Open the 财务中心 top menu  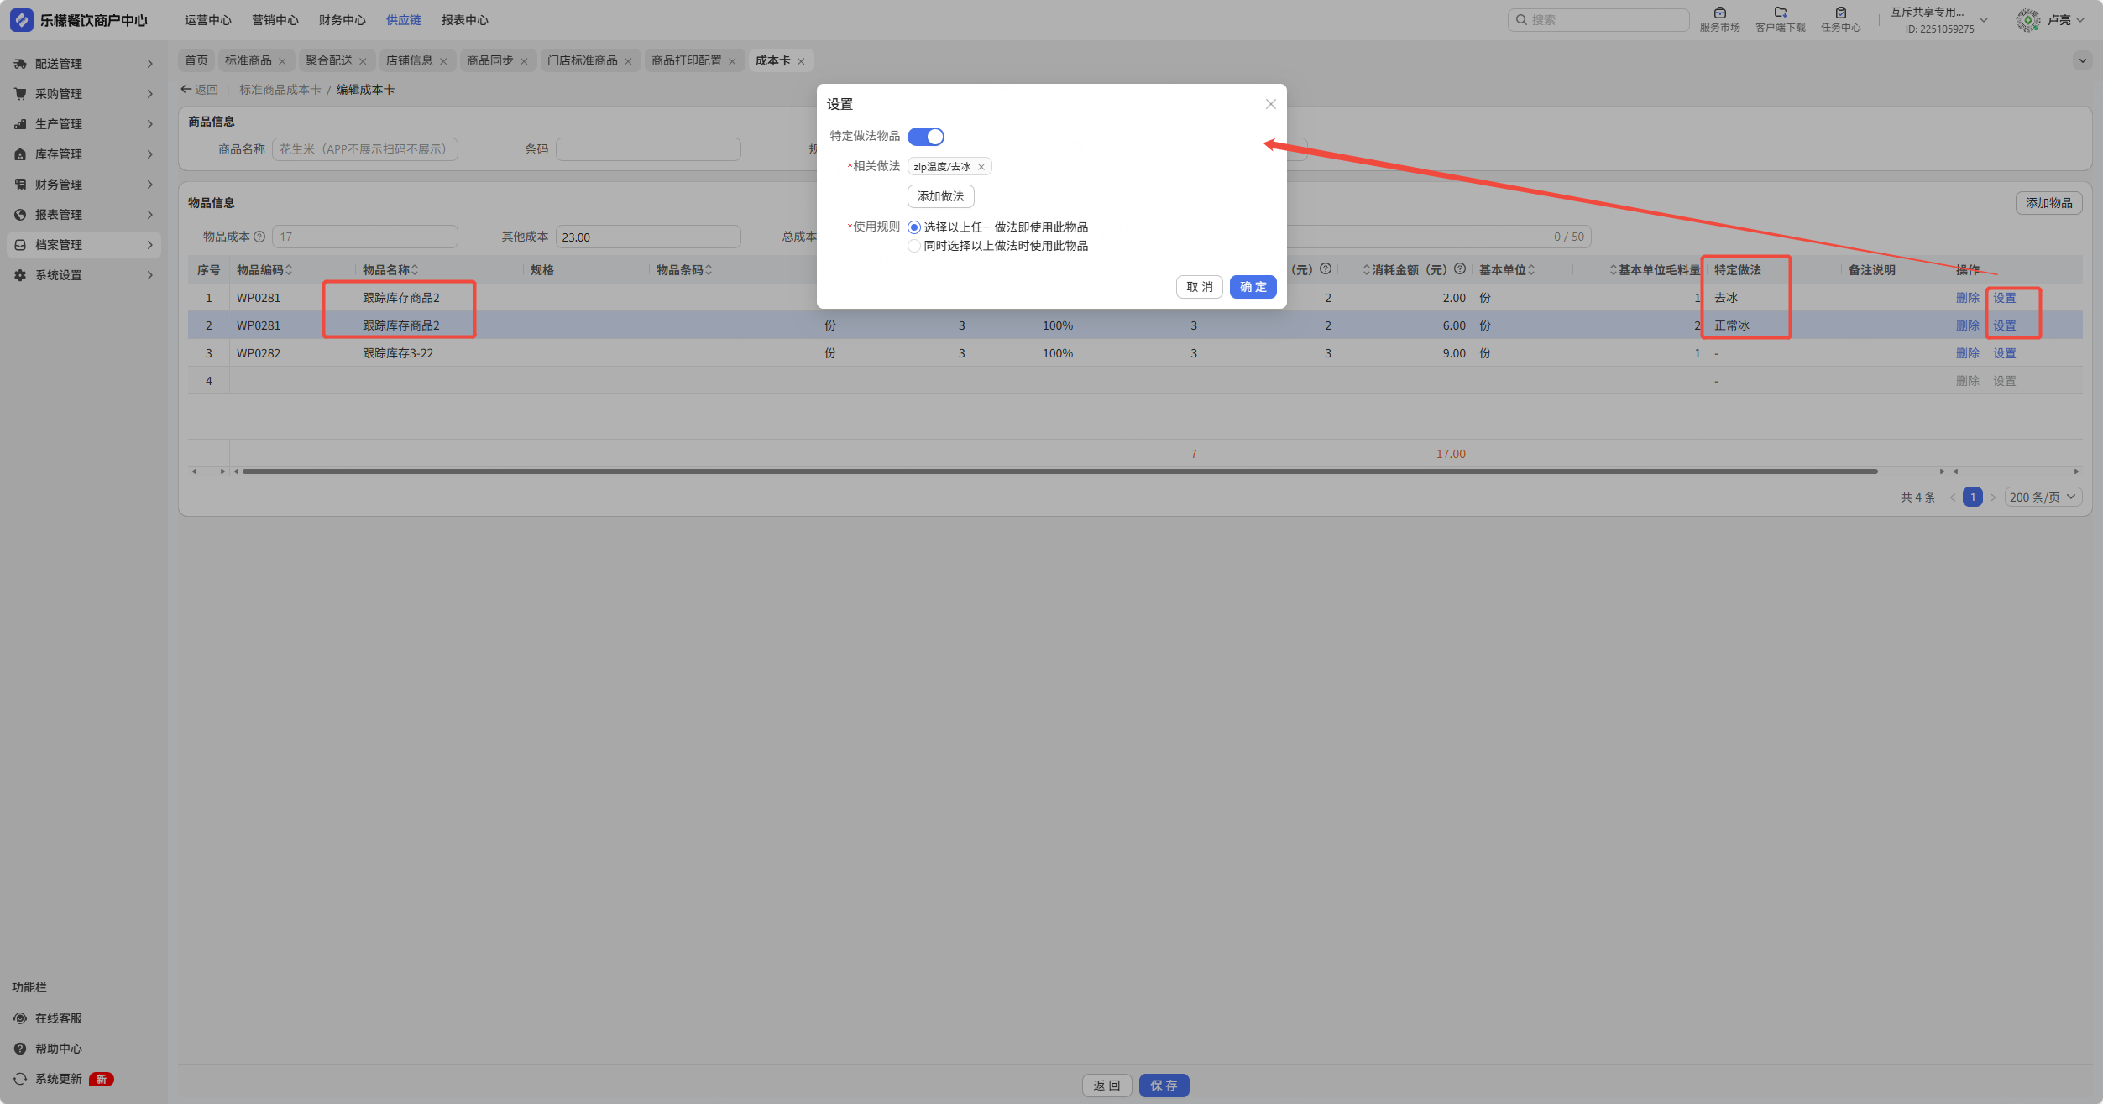[342, 20]
